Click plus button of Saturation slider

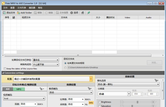(x=153, y=106)
